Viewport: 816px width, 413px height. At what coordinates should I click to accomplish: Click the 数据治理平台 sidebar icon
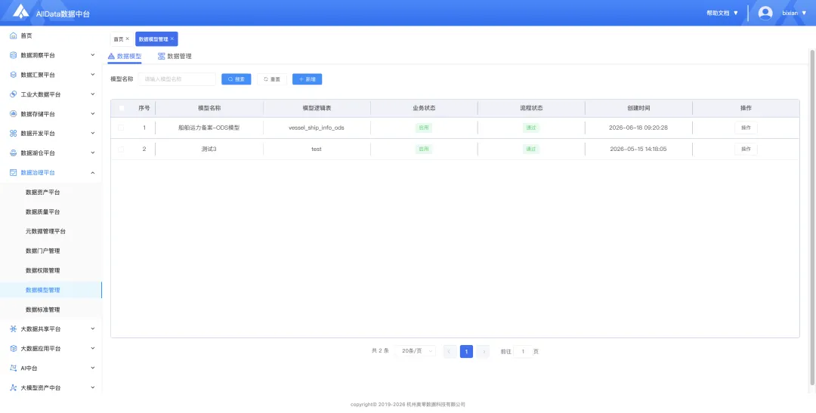coord(14,172)
